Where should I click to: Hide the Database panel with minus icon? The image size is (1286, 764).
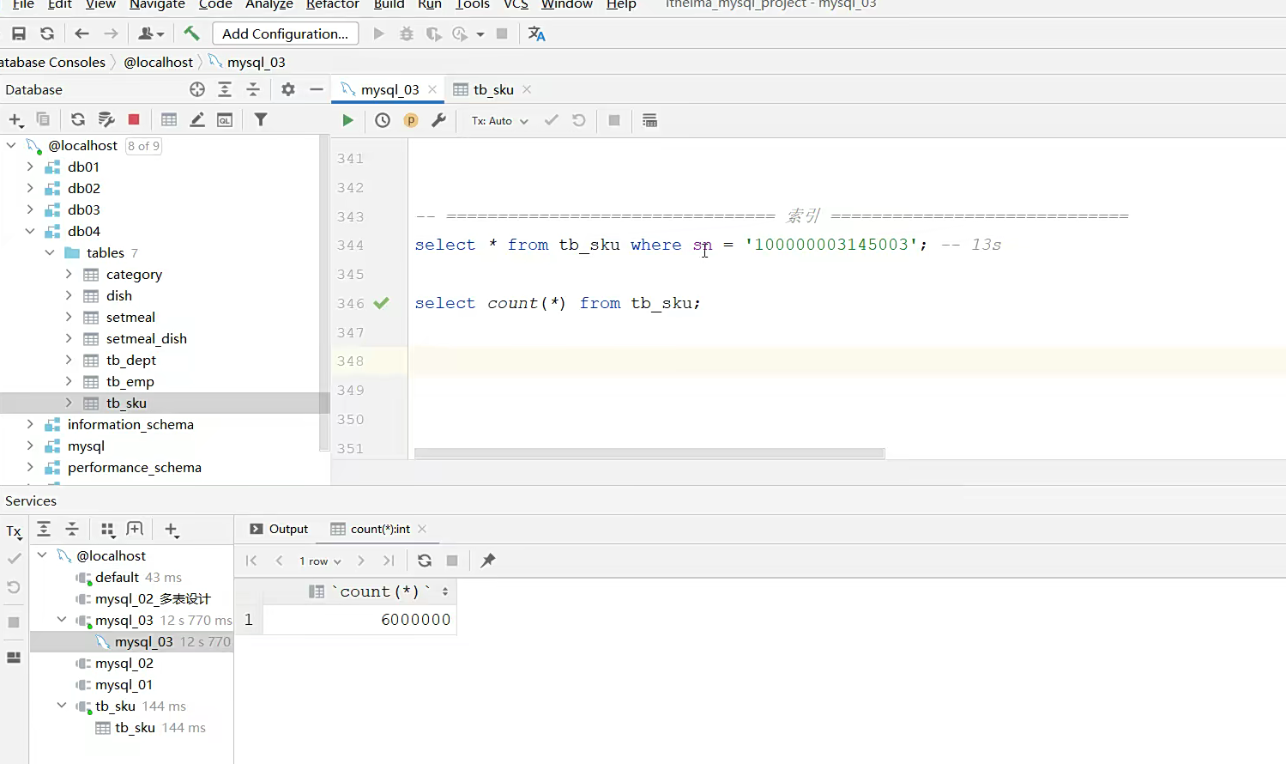click(x=317, y=89)
